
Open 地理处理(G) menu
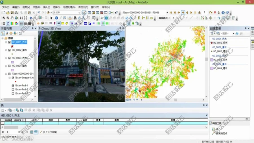(x=69, y=7)
